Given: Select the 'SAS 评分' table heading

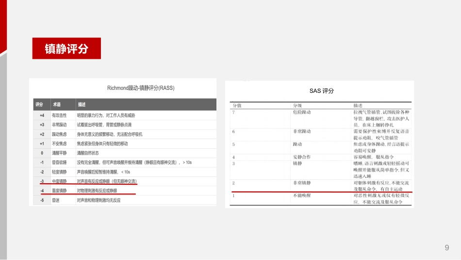Looking at the screenshot, I should (x=322, y=91).
